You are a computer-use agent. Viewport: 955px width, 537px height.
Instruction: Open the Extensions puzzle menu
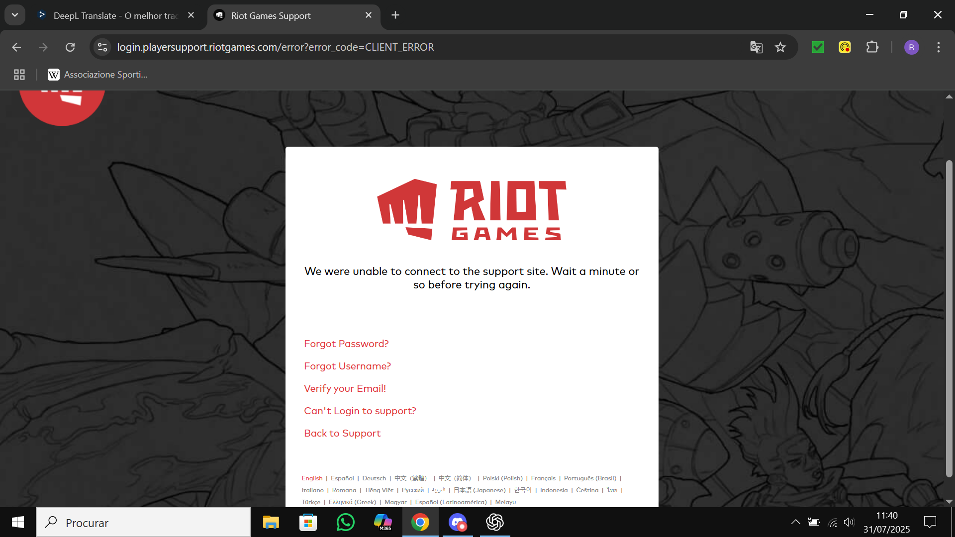coord(872,47)
